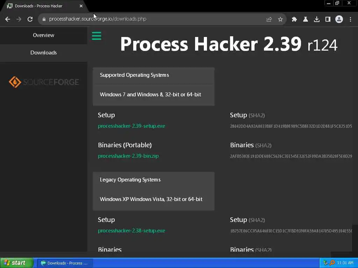
Task: Toggle the green hamburger menu icon
Action: tap(96, 36)
